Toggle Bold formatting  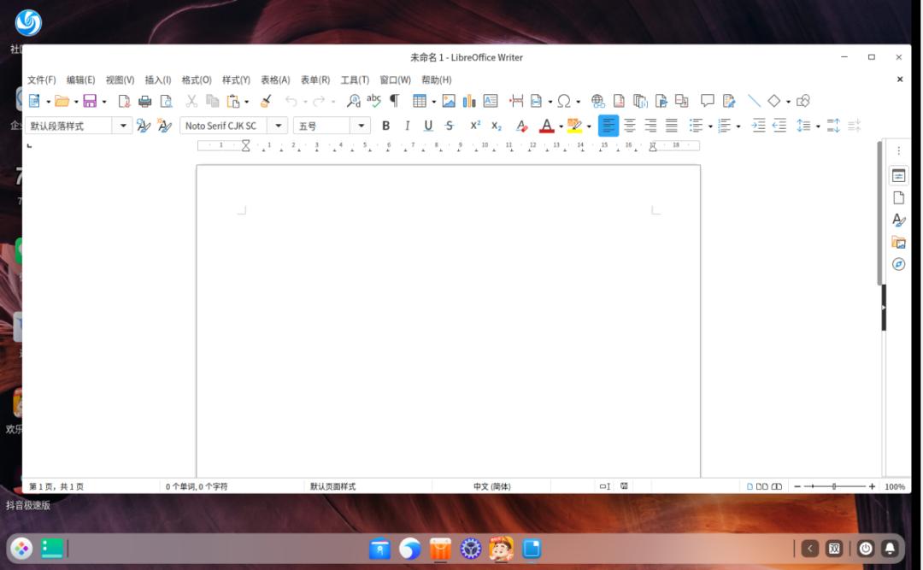tap(385, 126)
